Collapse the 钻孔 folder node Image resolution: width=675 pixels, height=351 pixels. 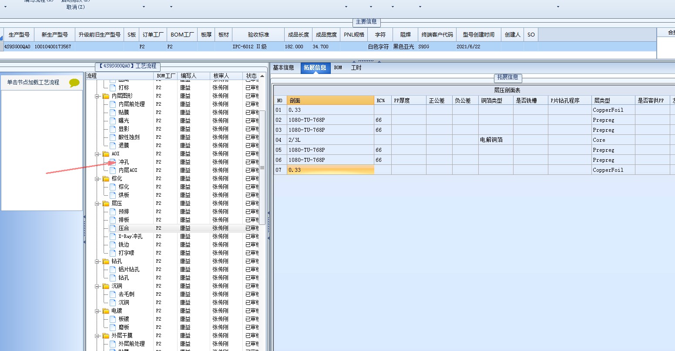click(97, 261)
